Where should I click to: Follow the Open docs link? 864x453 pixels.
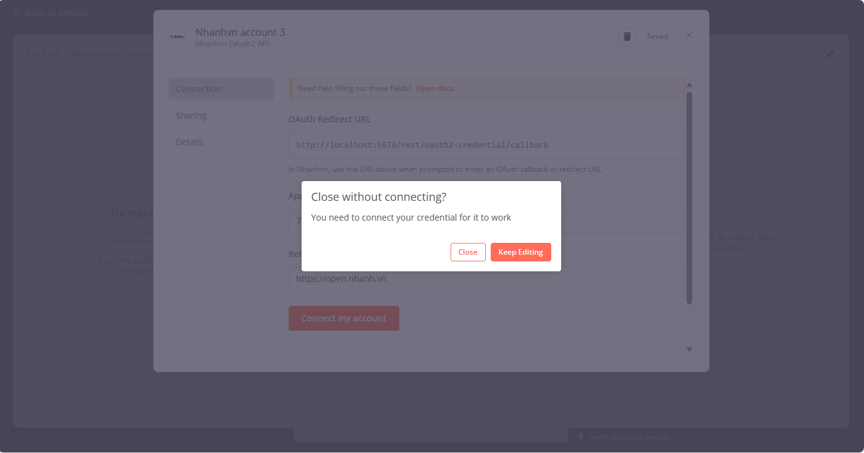435,88
